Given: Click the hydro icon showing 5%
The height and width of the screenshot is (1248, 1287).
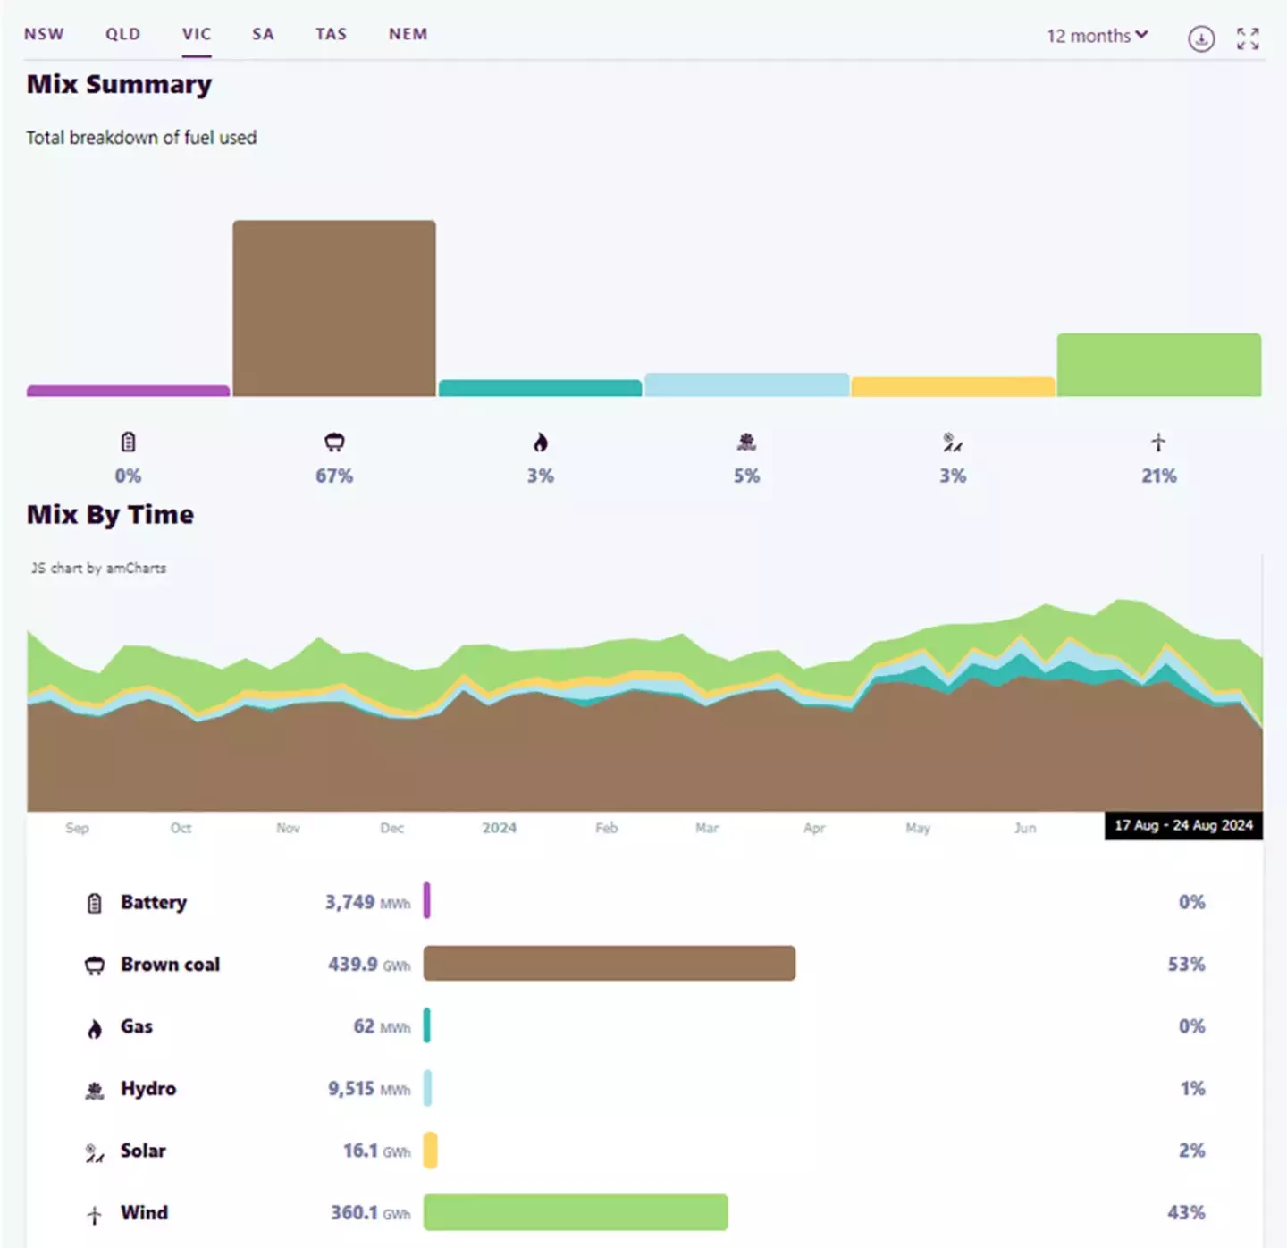Looking at the screenshot, I should click(x=746, y=442).
